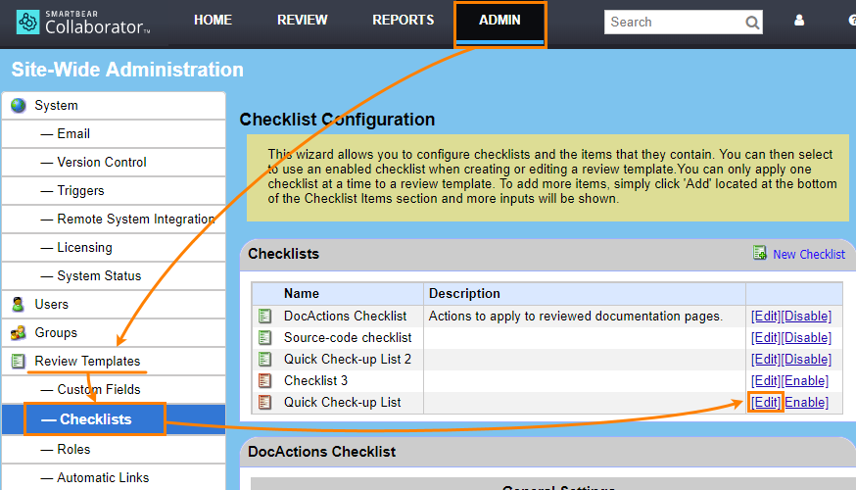Click the search magnifier icon
The width and height of the screenshot is (856, 490).
coord(752,23)
